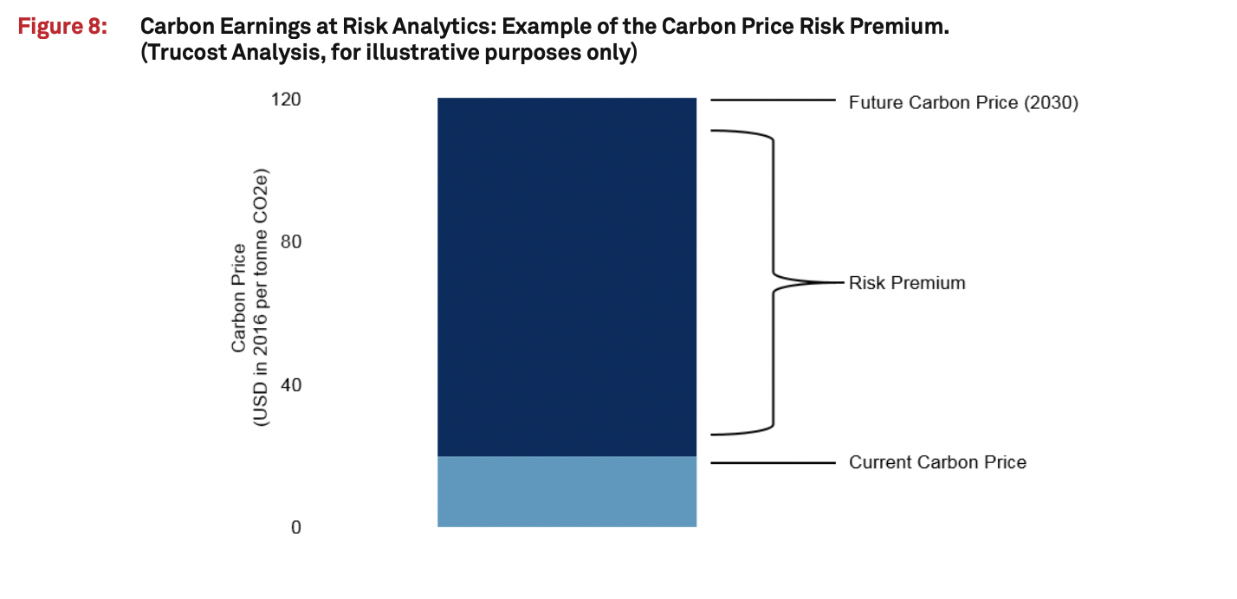The height and width of the screenshot is (599, 1237).
Task: Select the "Risk Premium" annotation label
Action: click(907, 283)
